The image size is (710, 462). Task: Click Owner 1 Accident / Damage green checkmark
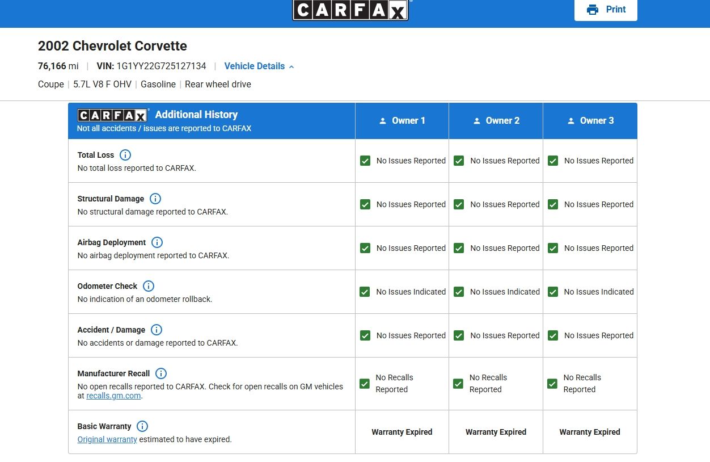point(365,335)
